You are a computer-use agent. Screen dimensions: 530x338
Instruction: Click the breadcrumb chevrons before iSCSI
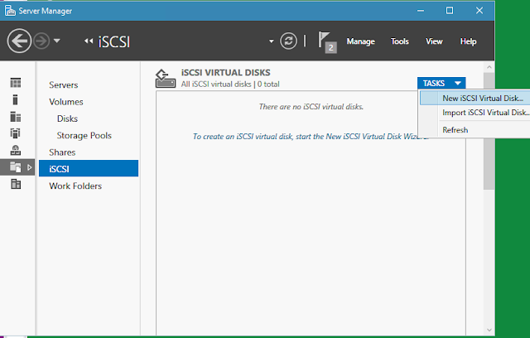point(89,41)
